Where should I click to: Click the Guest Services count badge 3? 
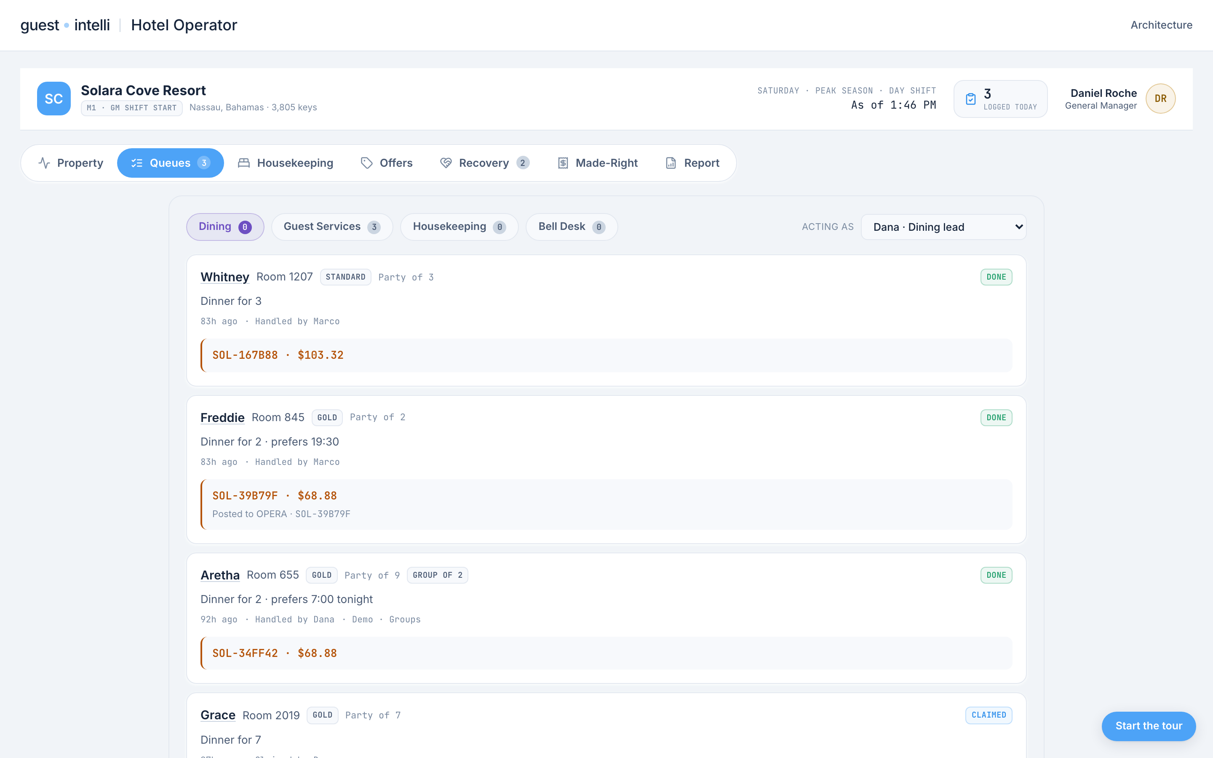click(374, 227)
